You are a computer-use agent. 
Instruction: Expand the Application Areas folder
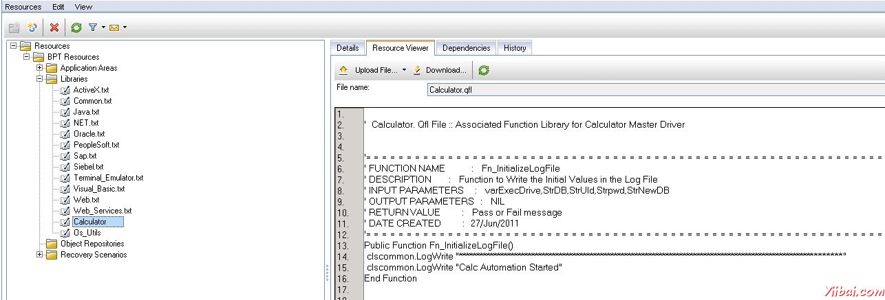(39, 68)
